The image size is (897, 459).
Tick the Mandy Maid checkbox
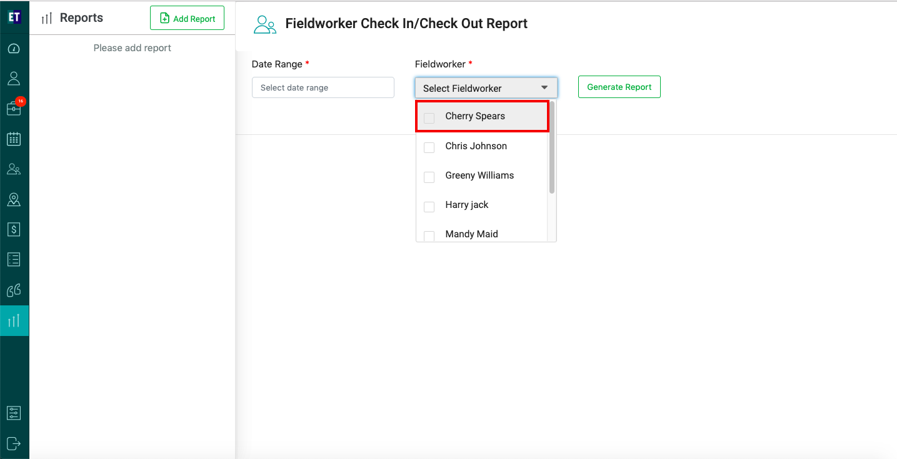click(429, 235)
